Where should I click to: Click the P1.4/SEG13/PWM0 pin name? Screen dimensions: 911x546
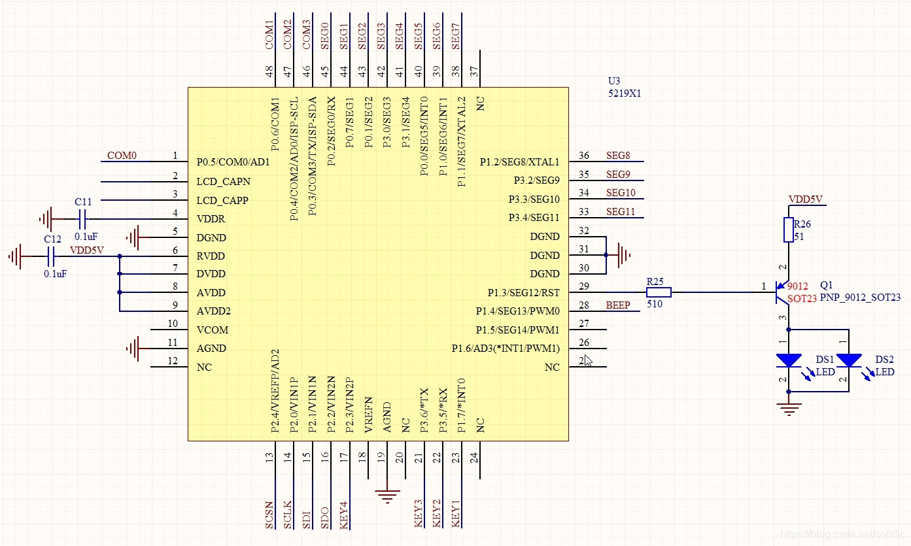tap(517, 311)
